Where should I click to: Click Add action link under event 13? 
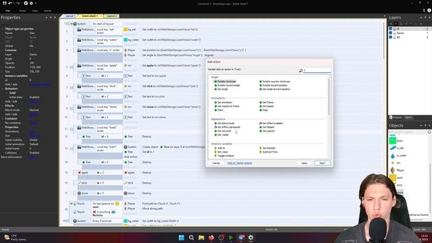click(x=130, y=157)
